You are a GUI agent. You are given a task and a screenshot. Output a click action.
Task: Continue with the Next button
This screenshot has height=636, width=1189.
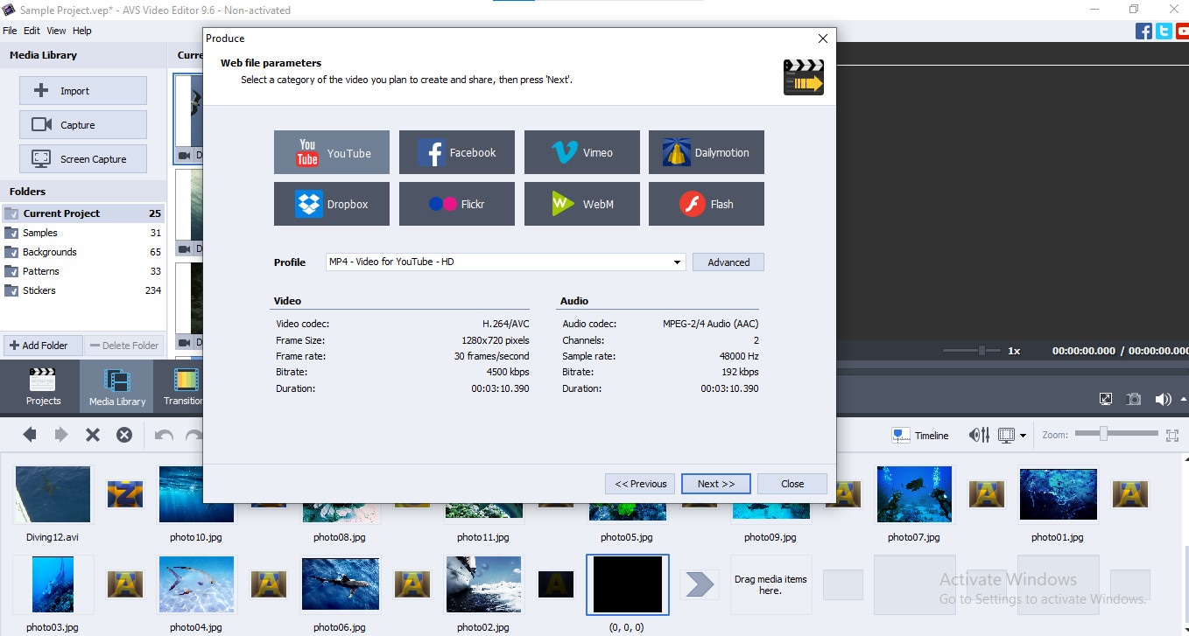pos(716,484)
